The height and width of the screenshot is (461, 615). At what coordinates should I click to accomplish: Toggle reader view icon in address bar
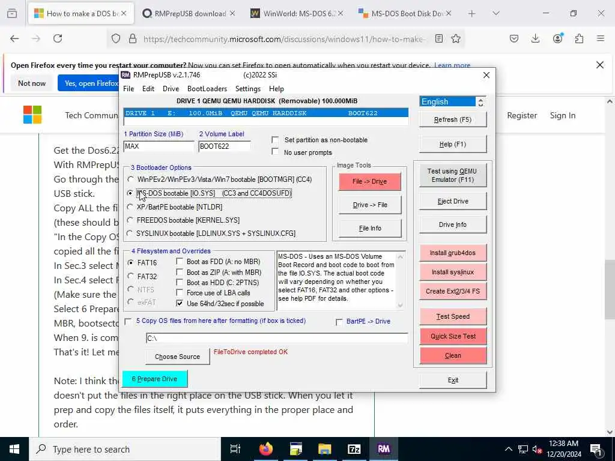coord(439,38)
